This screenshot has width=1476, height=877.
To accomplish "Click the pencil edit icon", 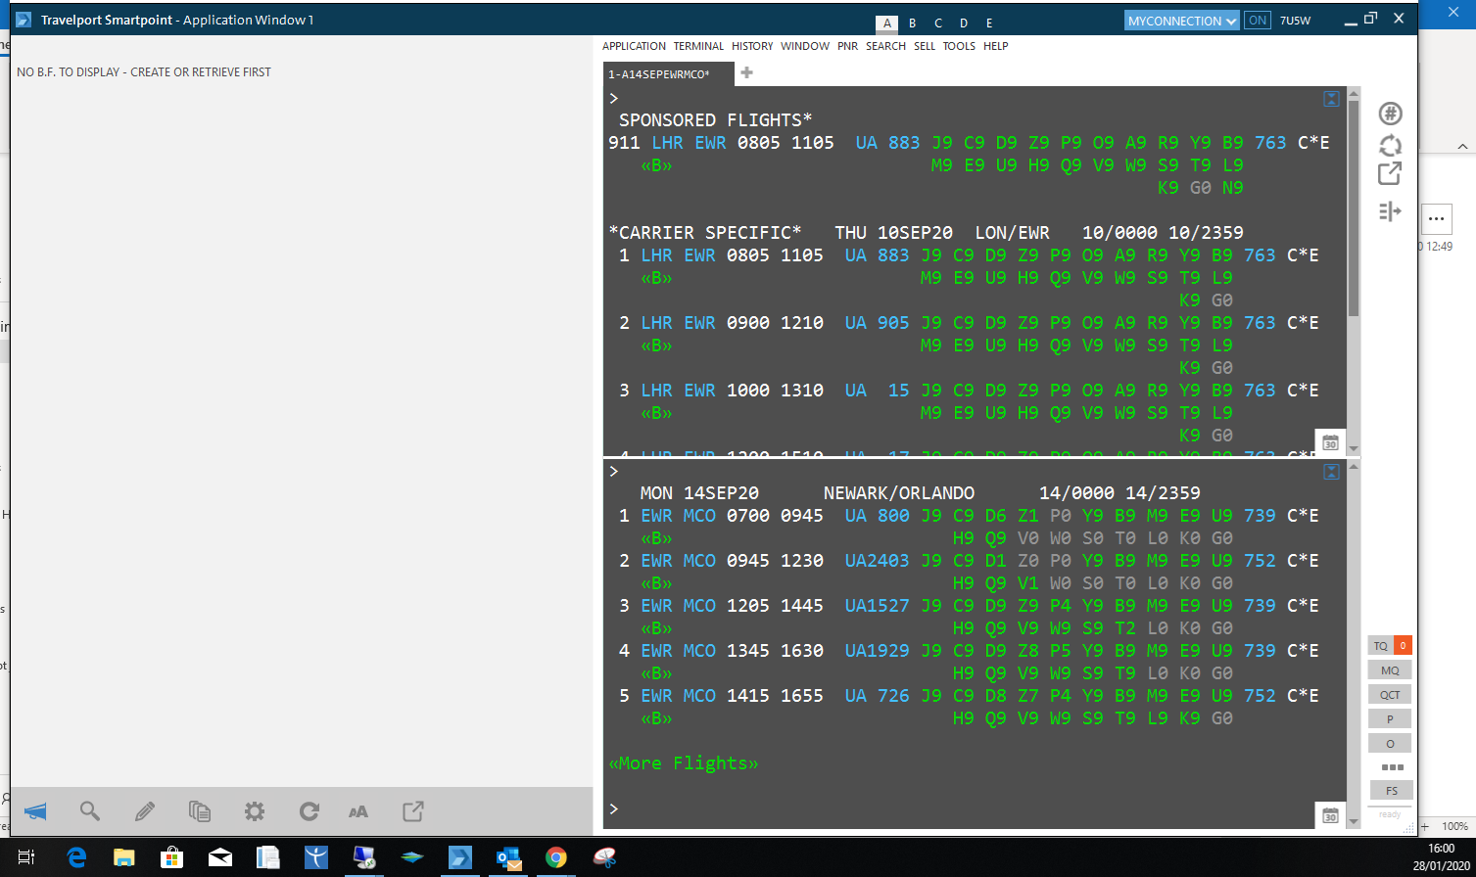I will coord(145,811).
